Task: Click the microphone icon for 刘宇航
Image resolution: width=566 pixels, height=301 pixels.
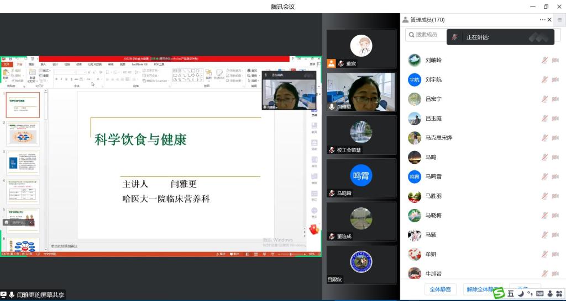Action: [544, 79]
